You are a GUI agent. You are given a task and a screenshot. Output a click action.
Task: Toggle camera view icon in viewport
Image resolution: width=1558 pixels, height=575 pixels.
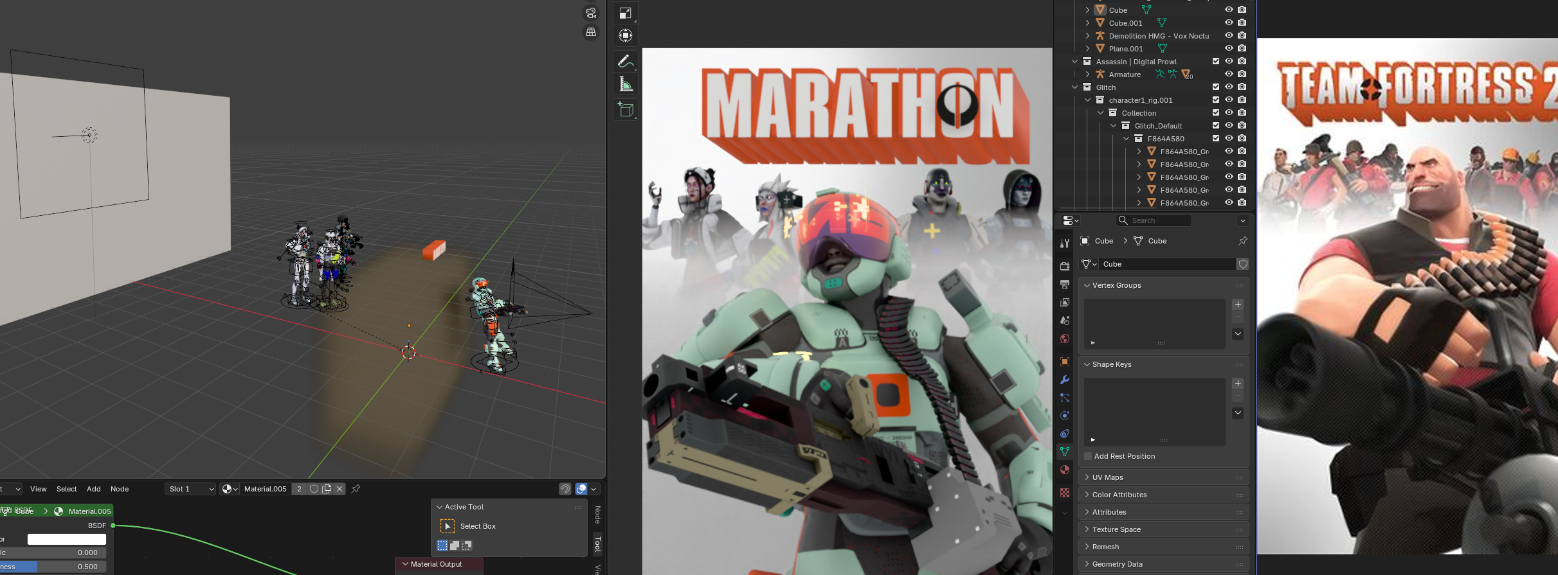coord(590,13)
